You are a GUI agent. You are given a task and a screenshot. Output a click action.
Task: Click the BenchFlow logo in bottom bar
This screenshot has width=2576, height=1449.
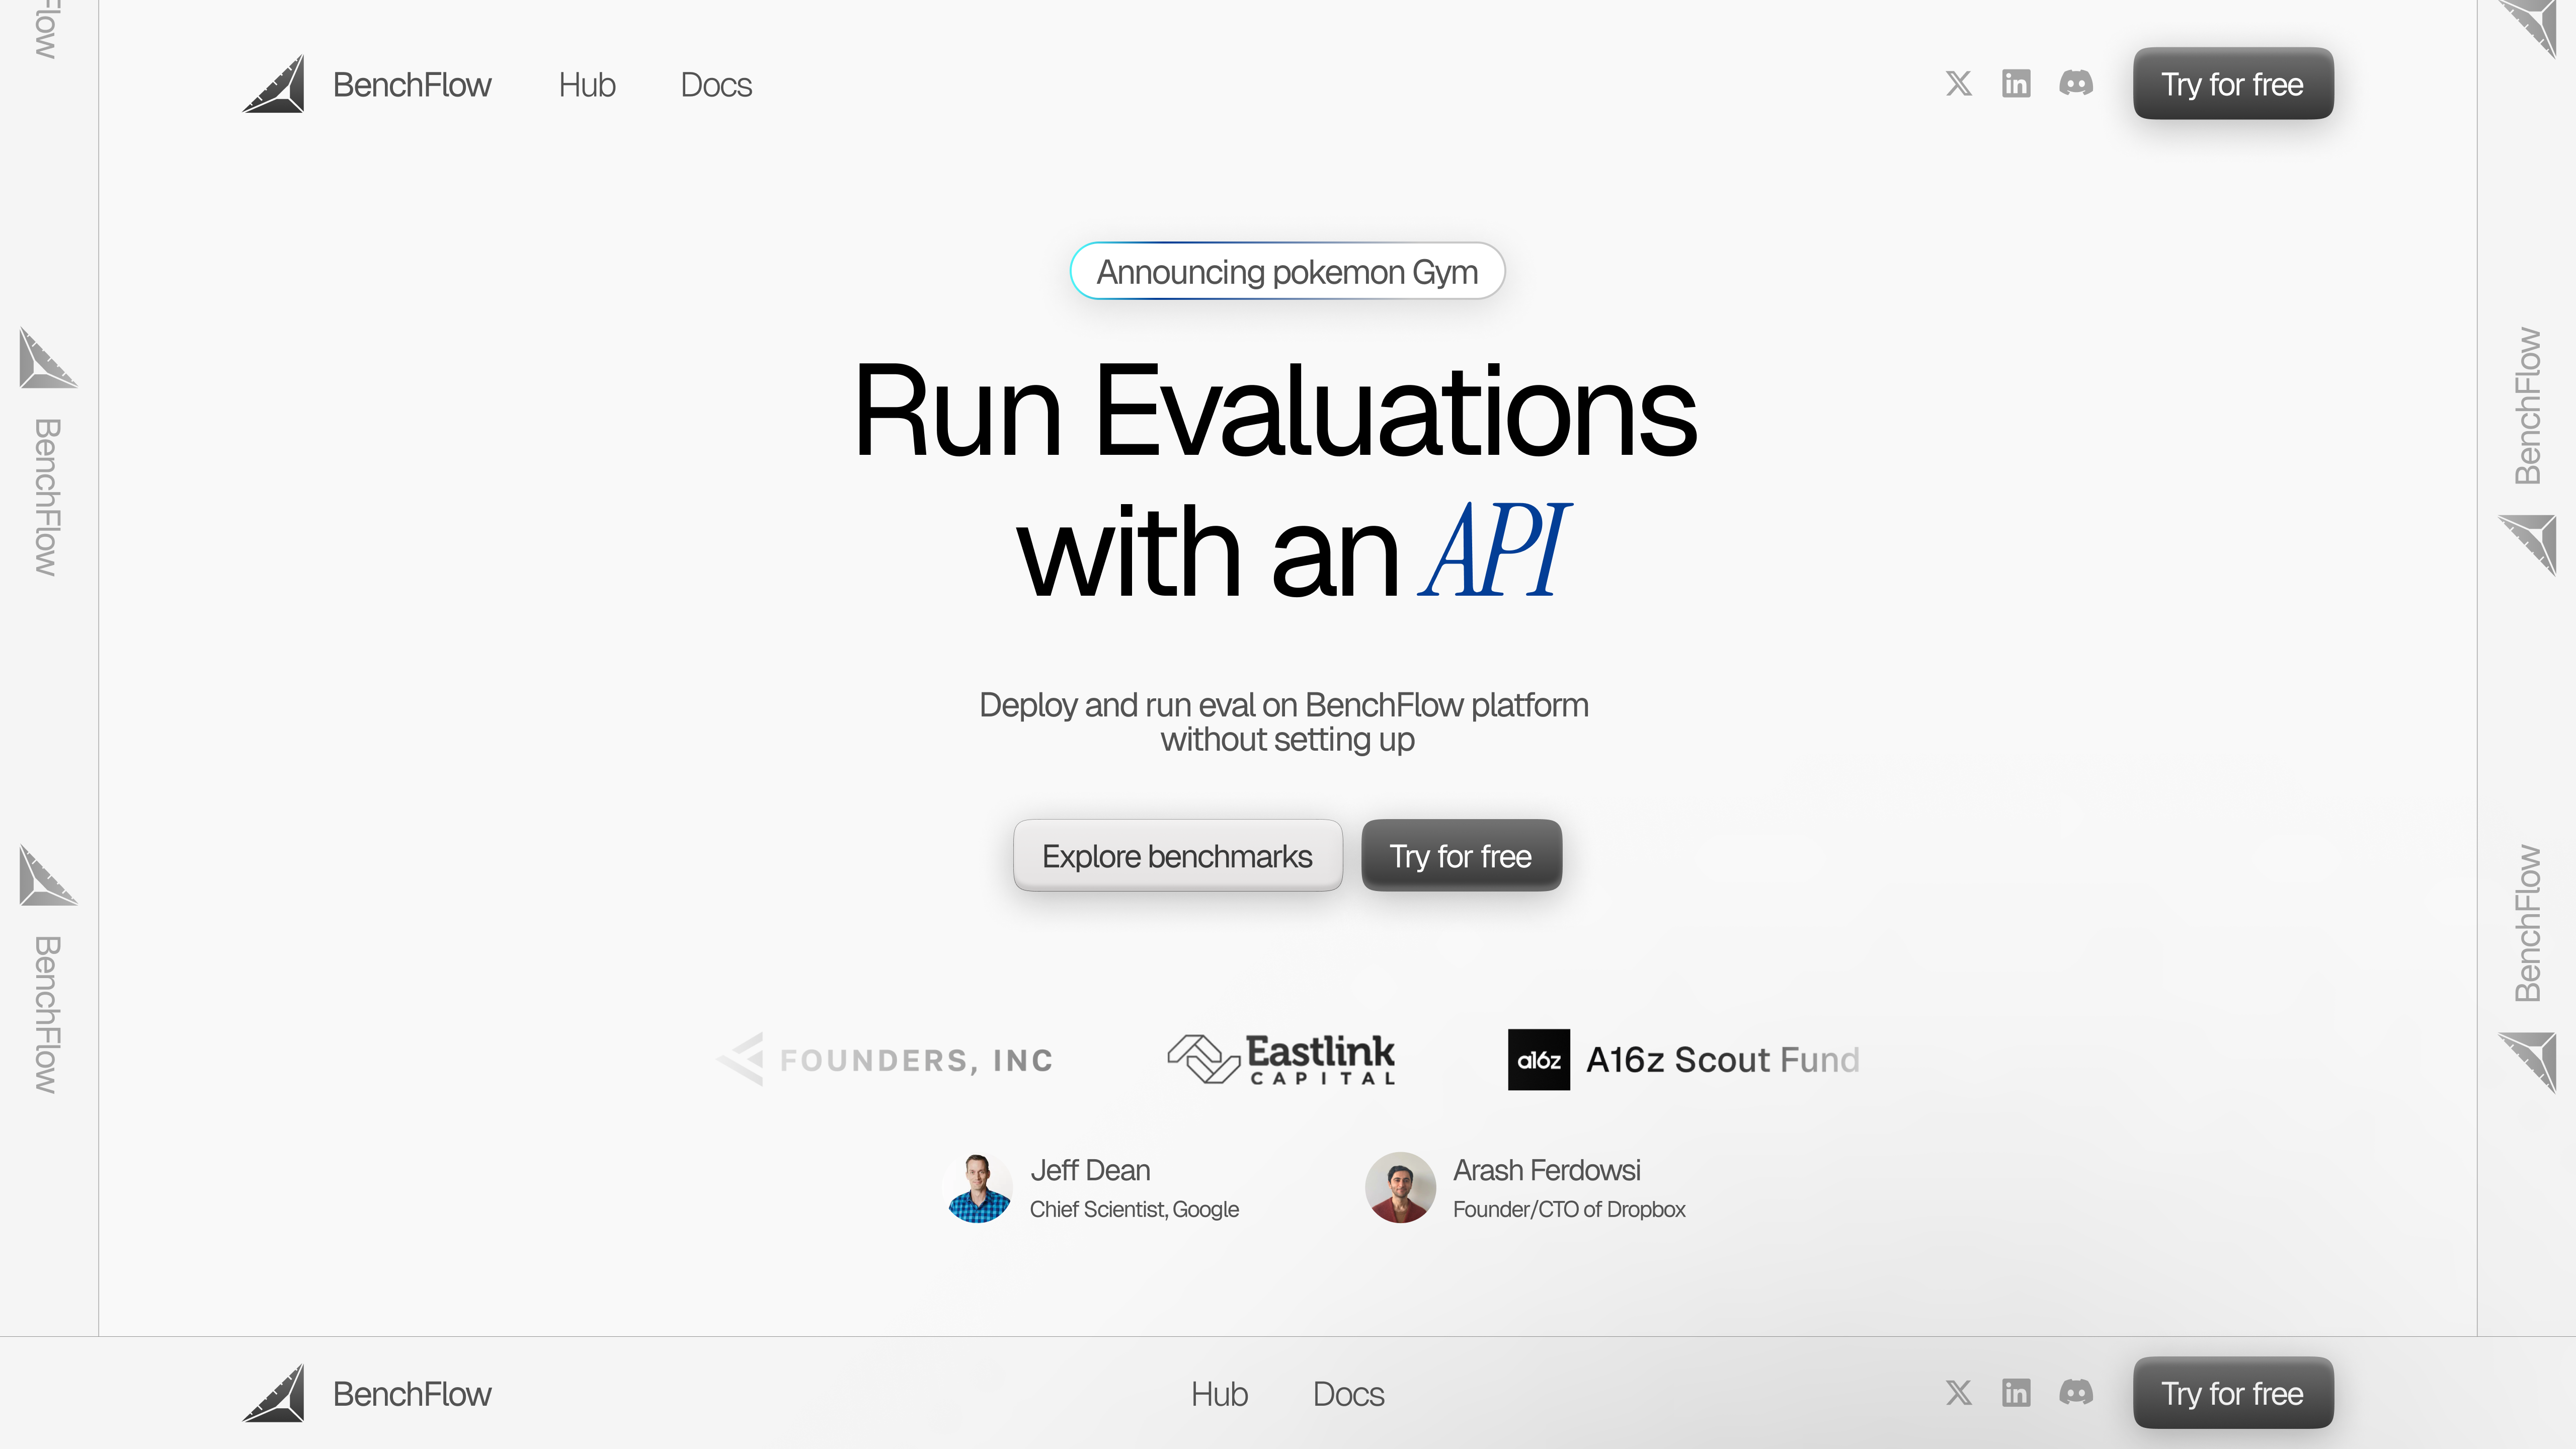click(273, 1393)
